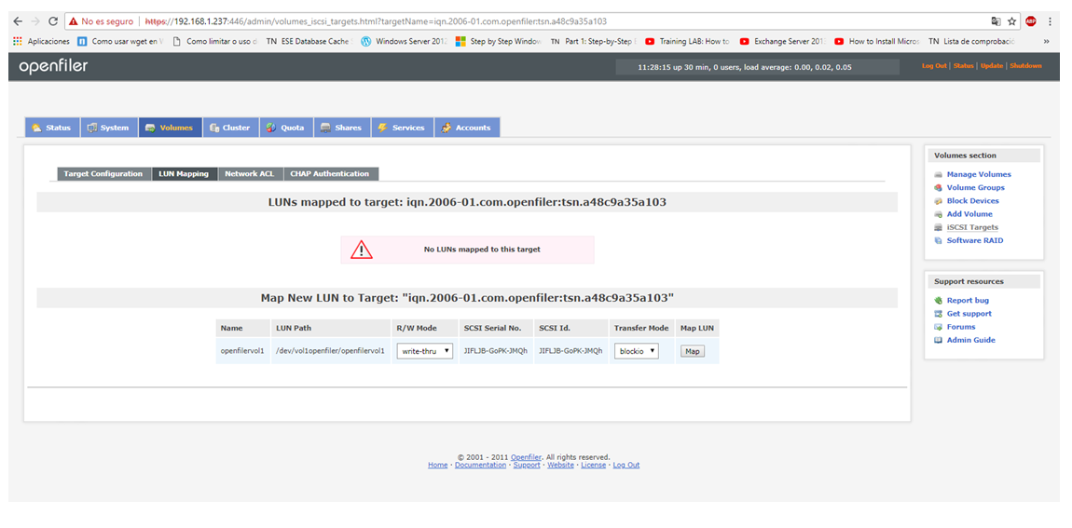This screenshot has height=528, width=1072.
Task: Open the Services tab
Action: click(x=403, y=128)
